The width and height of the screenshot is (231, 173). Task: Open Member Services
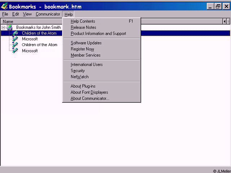click(x=102, y=55)
